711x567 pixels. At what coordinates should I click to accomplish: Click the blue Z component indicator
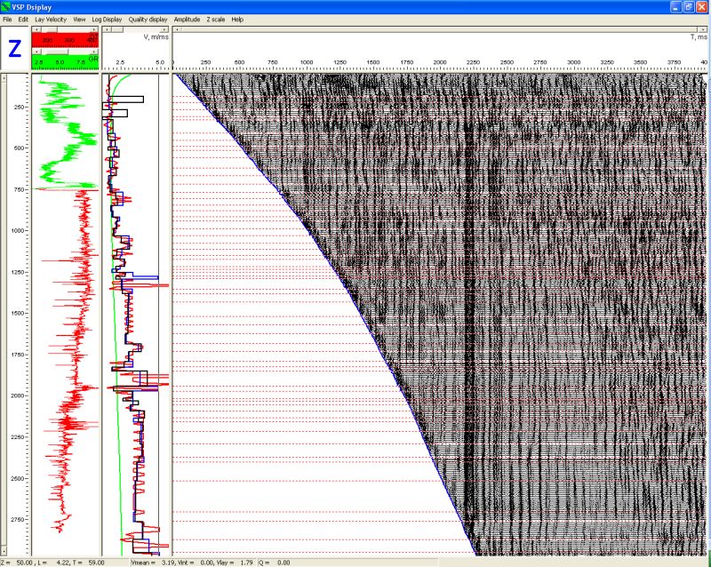point(15,49)
